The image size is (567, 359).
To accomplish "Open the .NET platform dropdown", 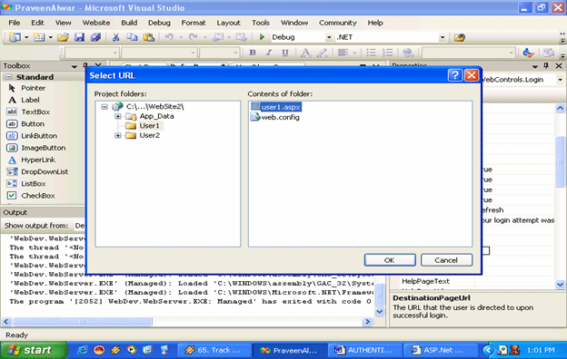I will 443,37.
